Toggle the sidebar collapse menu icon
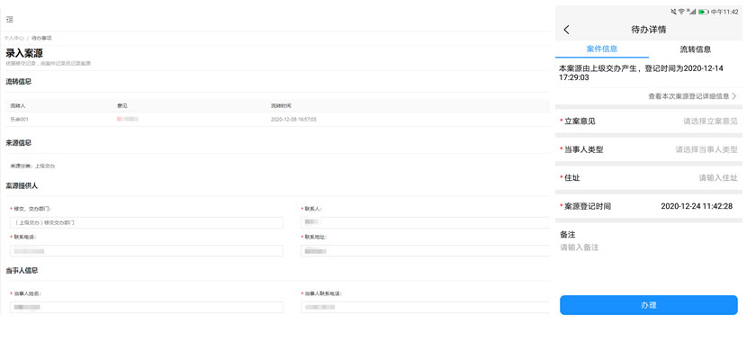 pyautogui.click(x=10, y=19)
